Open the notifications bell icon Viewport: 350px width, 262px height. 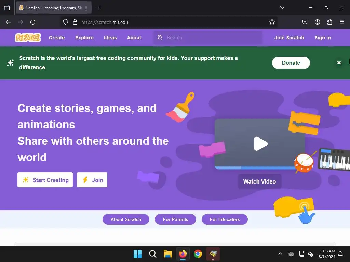pos(341,254)
